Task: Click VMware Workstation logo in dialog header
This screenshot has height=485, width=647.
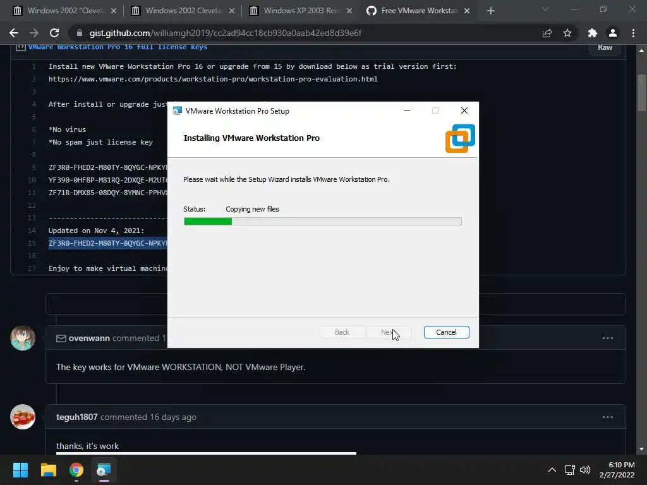Action: pyautogui.click(x=460, y=138)
